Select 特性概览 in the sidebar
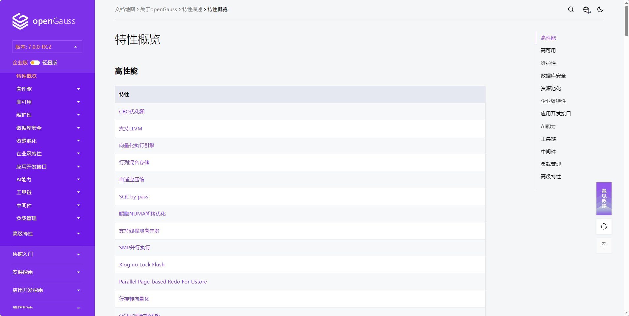The image size is (629, 316). (27, 76)
